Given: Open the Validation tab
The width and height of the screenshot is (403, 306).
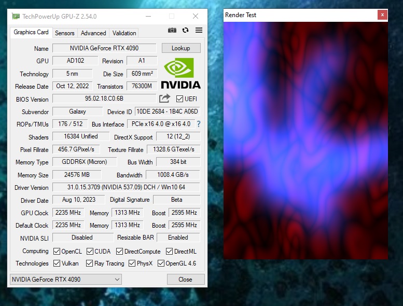Looking at the screenshot, I should (124, 33).
